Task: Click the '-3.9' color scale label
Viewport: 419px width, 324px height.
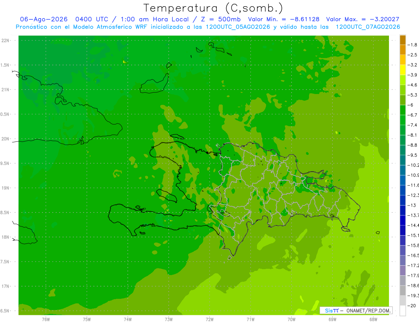Action: (x=412, y=75)
